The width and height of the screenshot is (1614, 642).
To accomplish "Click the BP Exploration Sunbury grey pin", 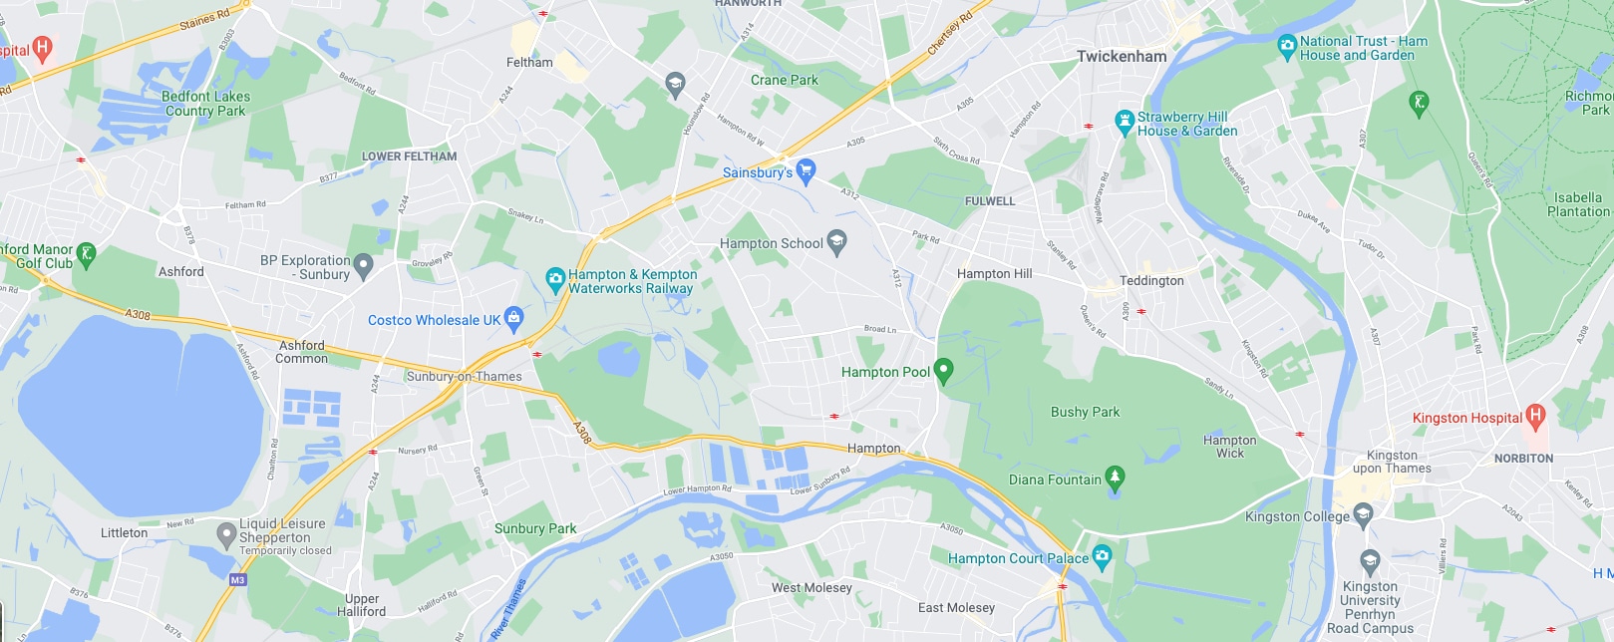I will 363,266.
